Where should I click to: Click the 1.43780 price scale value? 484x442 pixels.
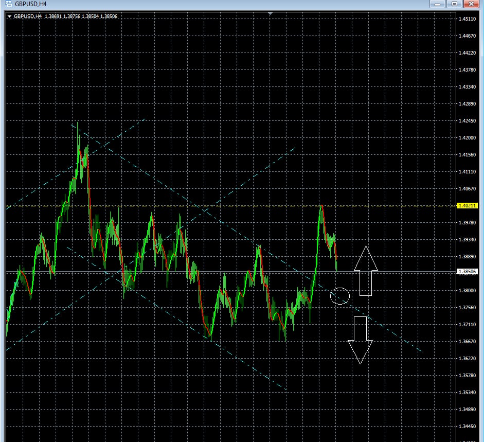pos(467,70)
